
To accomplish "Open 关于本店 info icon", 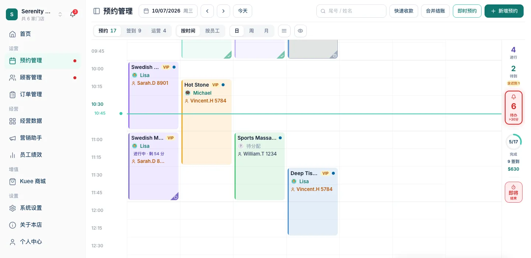I will click(x=13, y=225).
